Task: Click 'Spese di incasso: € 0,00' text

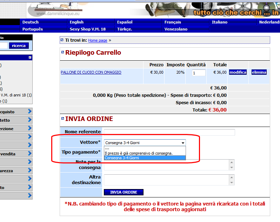Action: tap(201, 103)
